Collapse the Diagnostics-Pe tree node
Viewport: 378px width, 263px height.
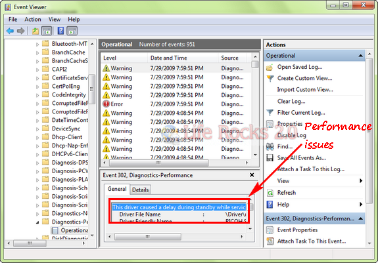click(37, 222)
